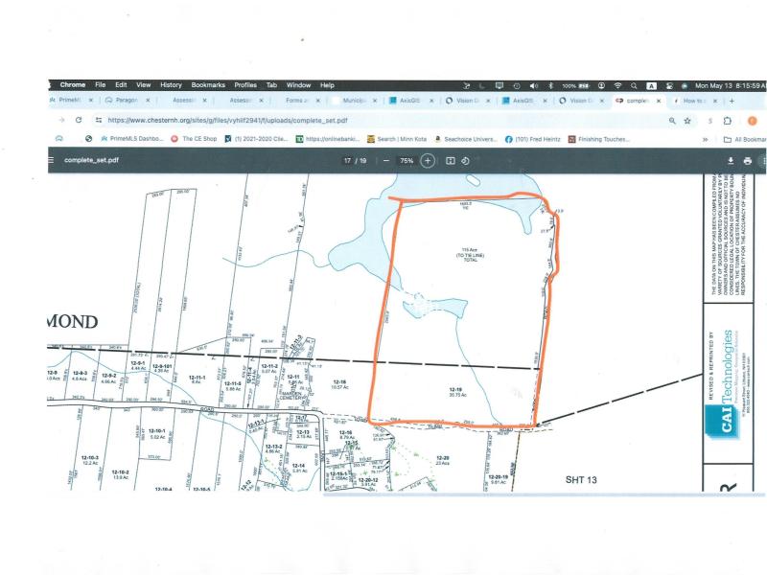The width and height of the screenshot is (767, 575).
Task: Close the active complete_set tab
Action: [x=659, y=101]
